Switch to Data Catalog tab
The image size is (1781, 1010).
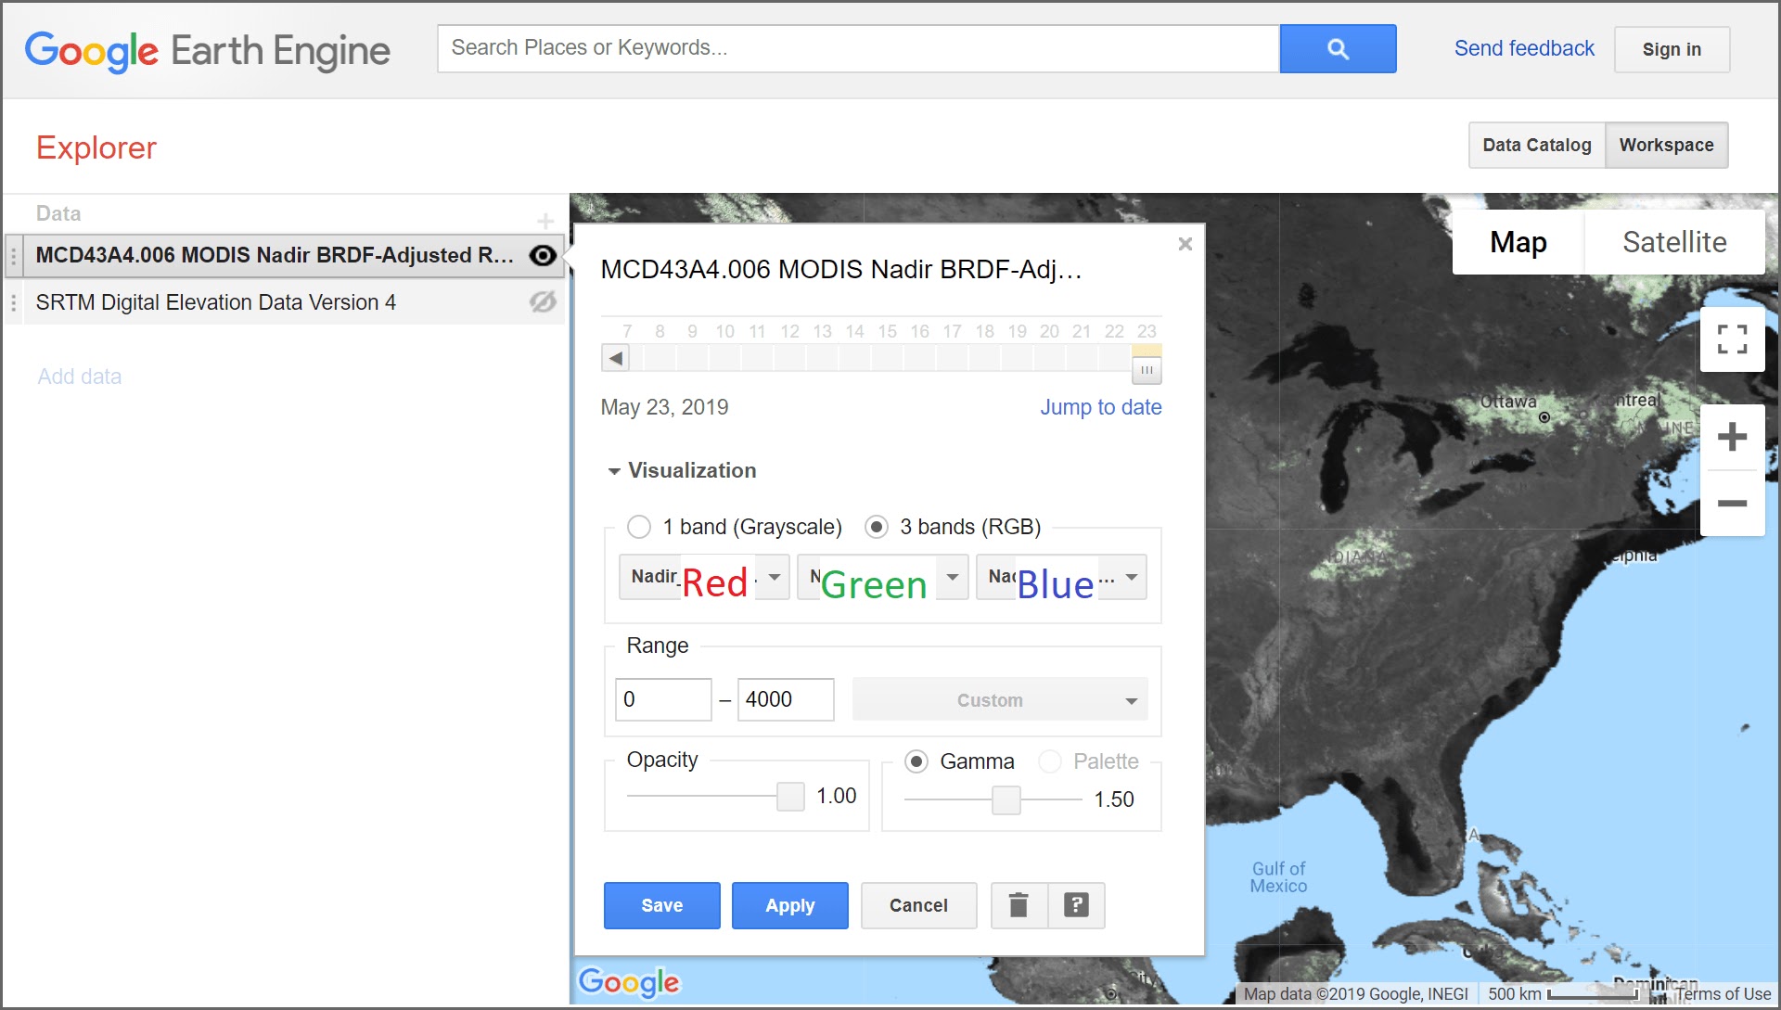pyautogui.click(x=1537, y=146)
